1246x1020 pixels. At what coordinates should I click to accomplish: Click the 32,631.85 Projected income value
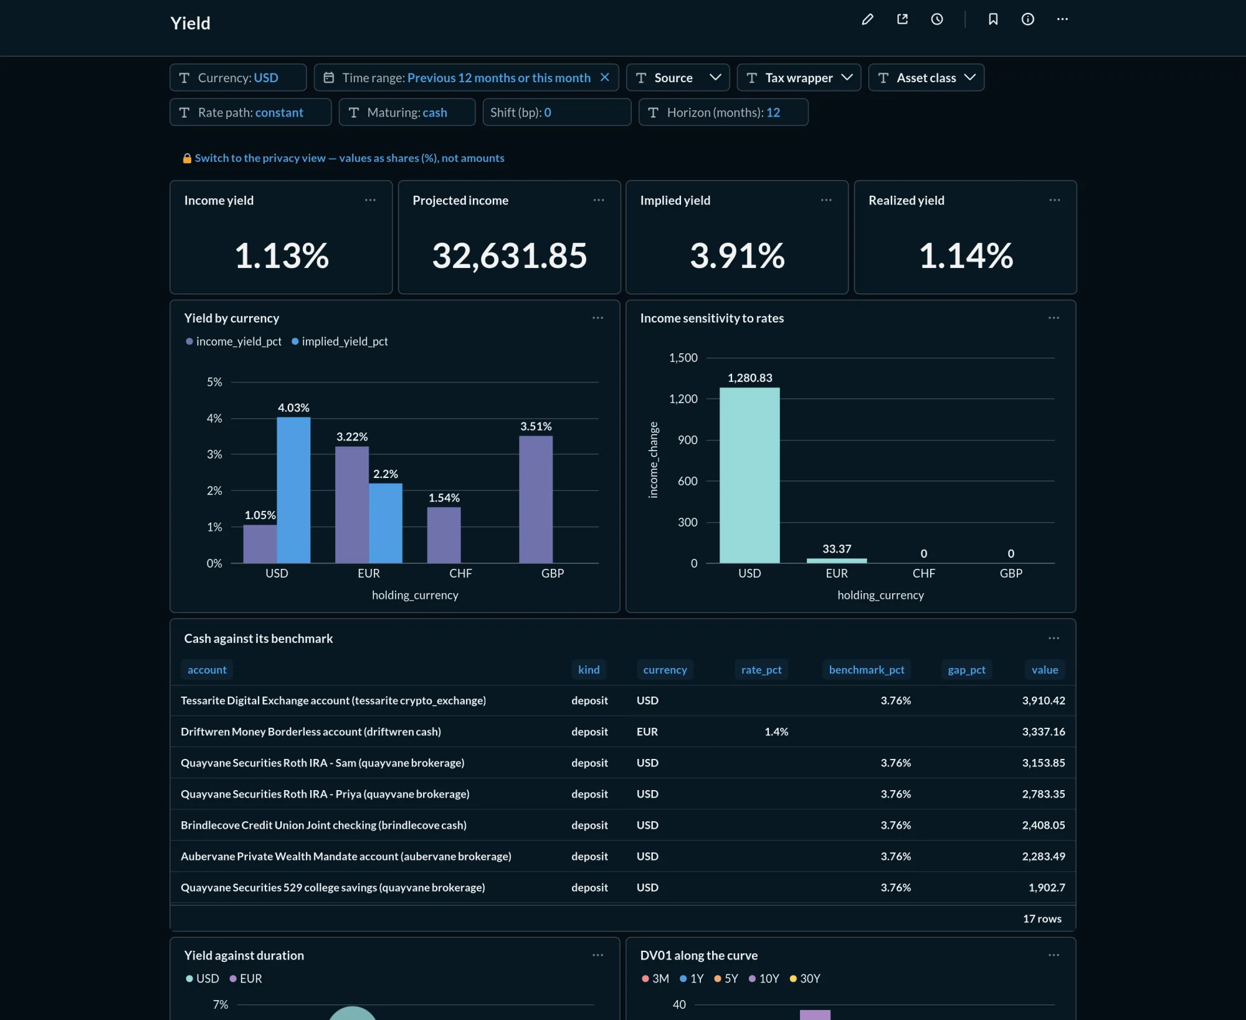tap(510, 255)
